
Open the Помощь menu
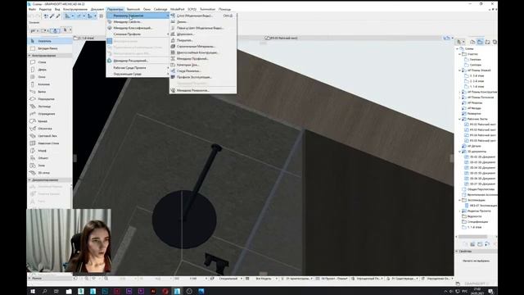(x=224, y=9)
